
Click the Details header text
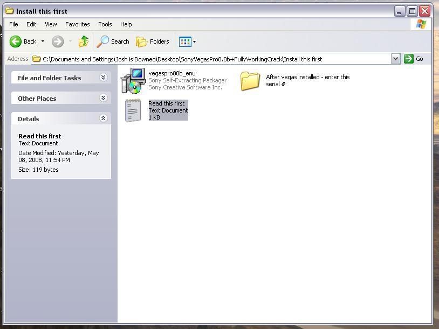(29, 119)
